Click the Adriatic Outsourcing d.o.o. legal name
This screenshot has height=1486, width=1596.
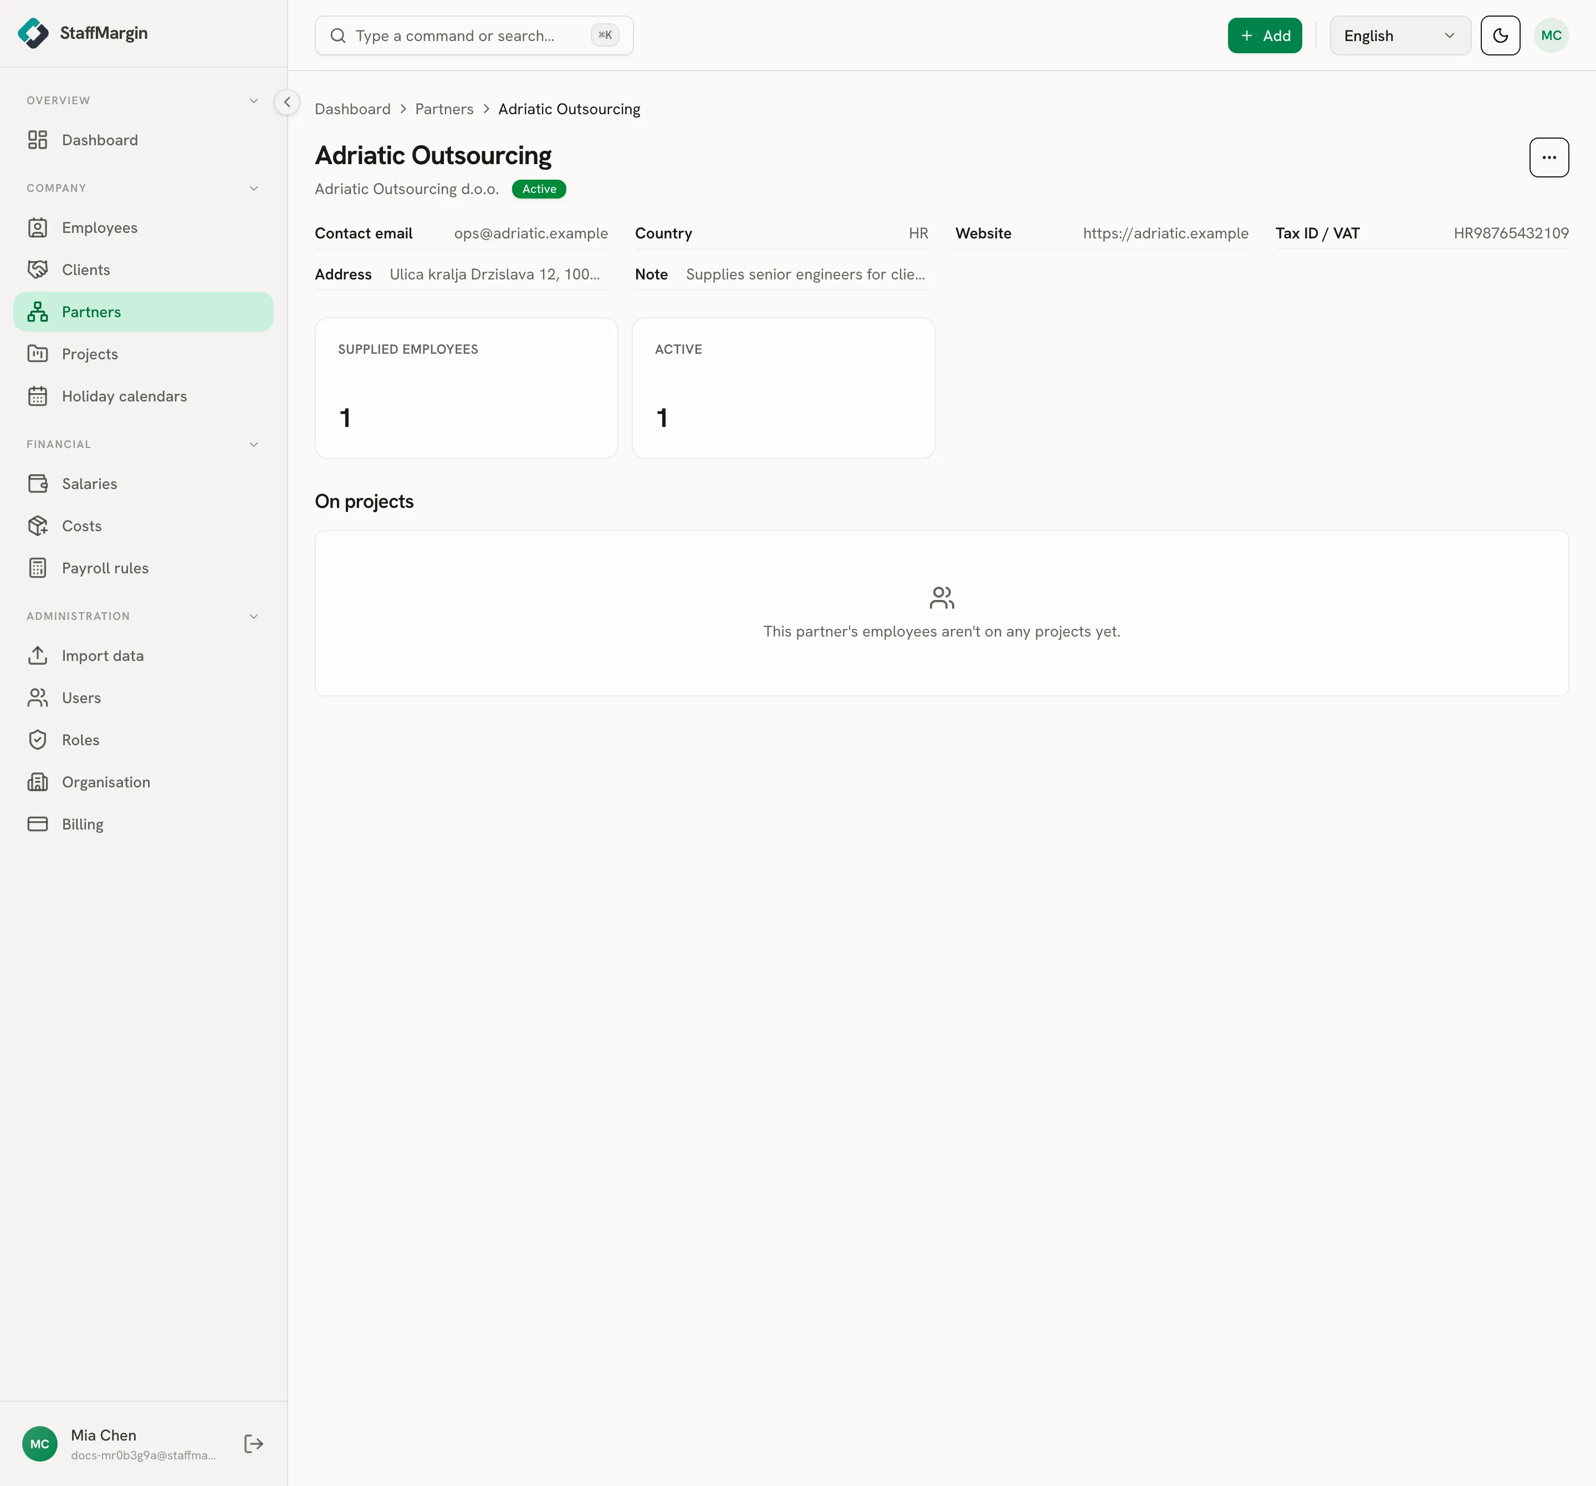click(406, 189)
